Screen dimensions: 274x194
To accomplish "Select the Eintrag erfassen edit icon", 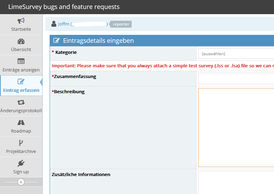I will pyautogui.click(x=21, y=81).
